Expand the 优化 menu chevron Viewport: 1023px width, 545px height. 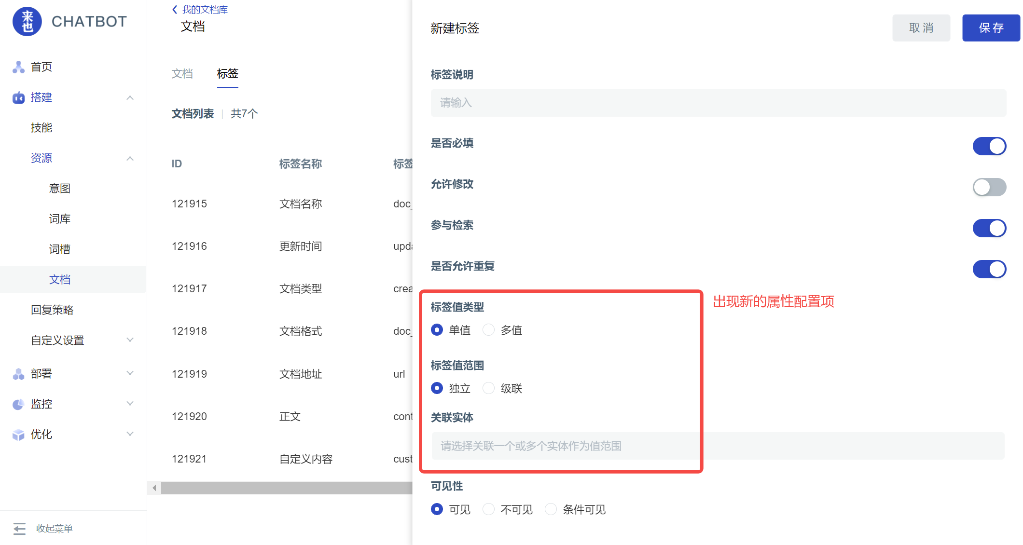130,434
